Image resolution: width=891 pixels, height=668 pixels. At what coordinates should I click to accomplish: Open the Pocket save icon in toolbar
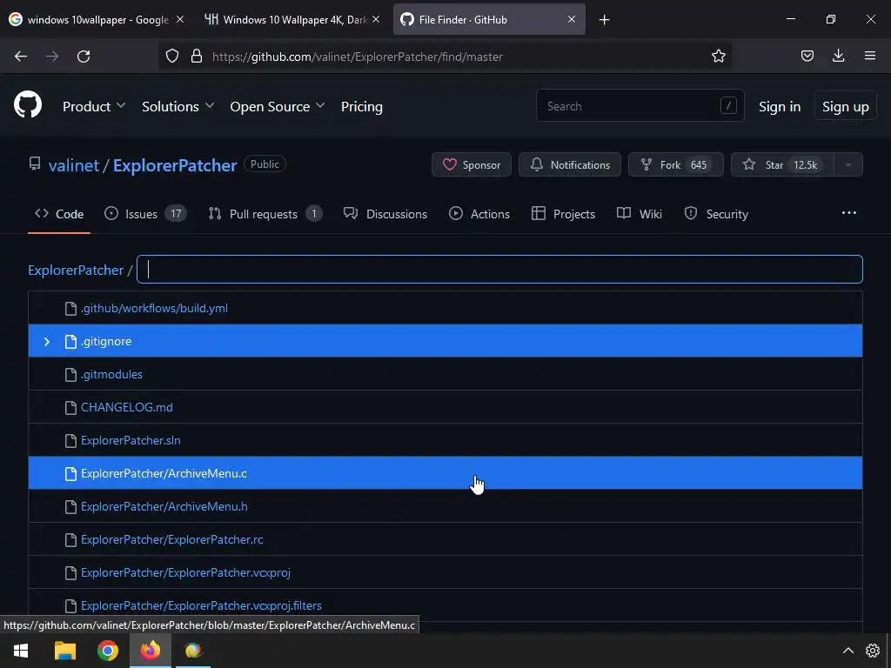[807, 56]
